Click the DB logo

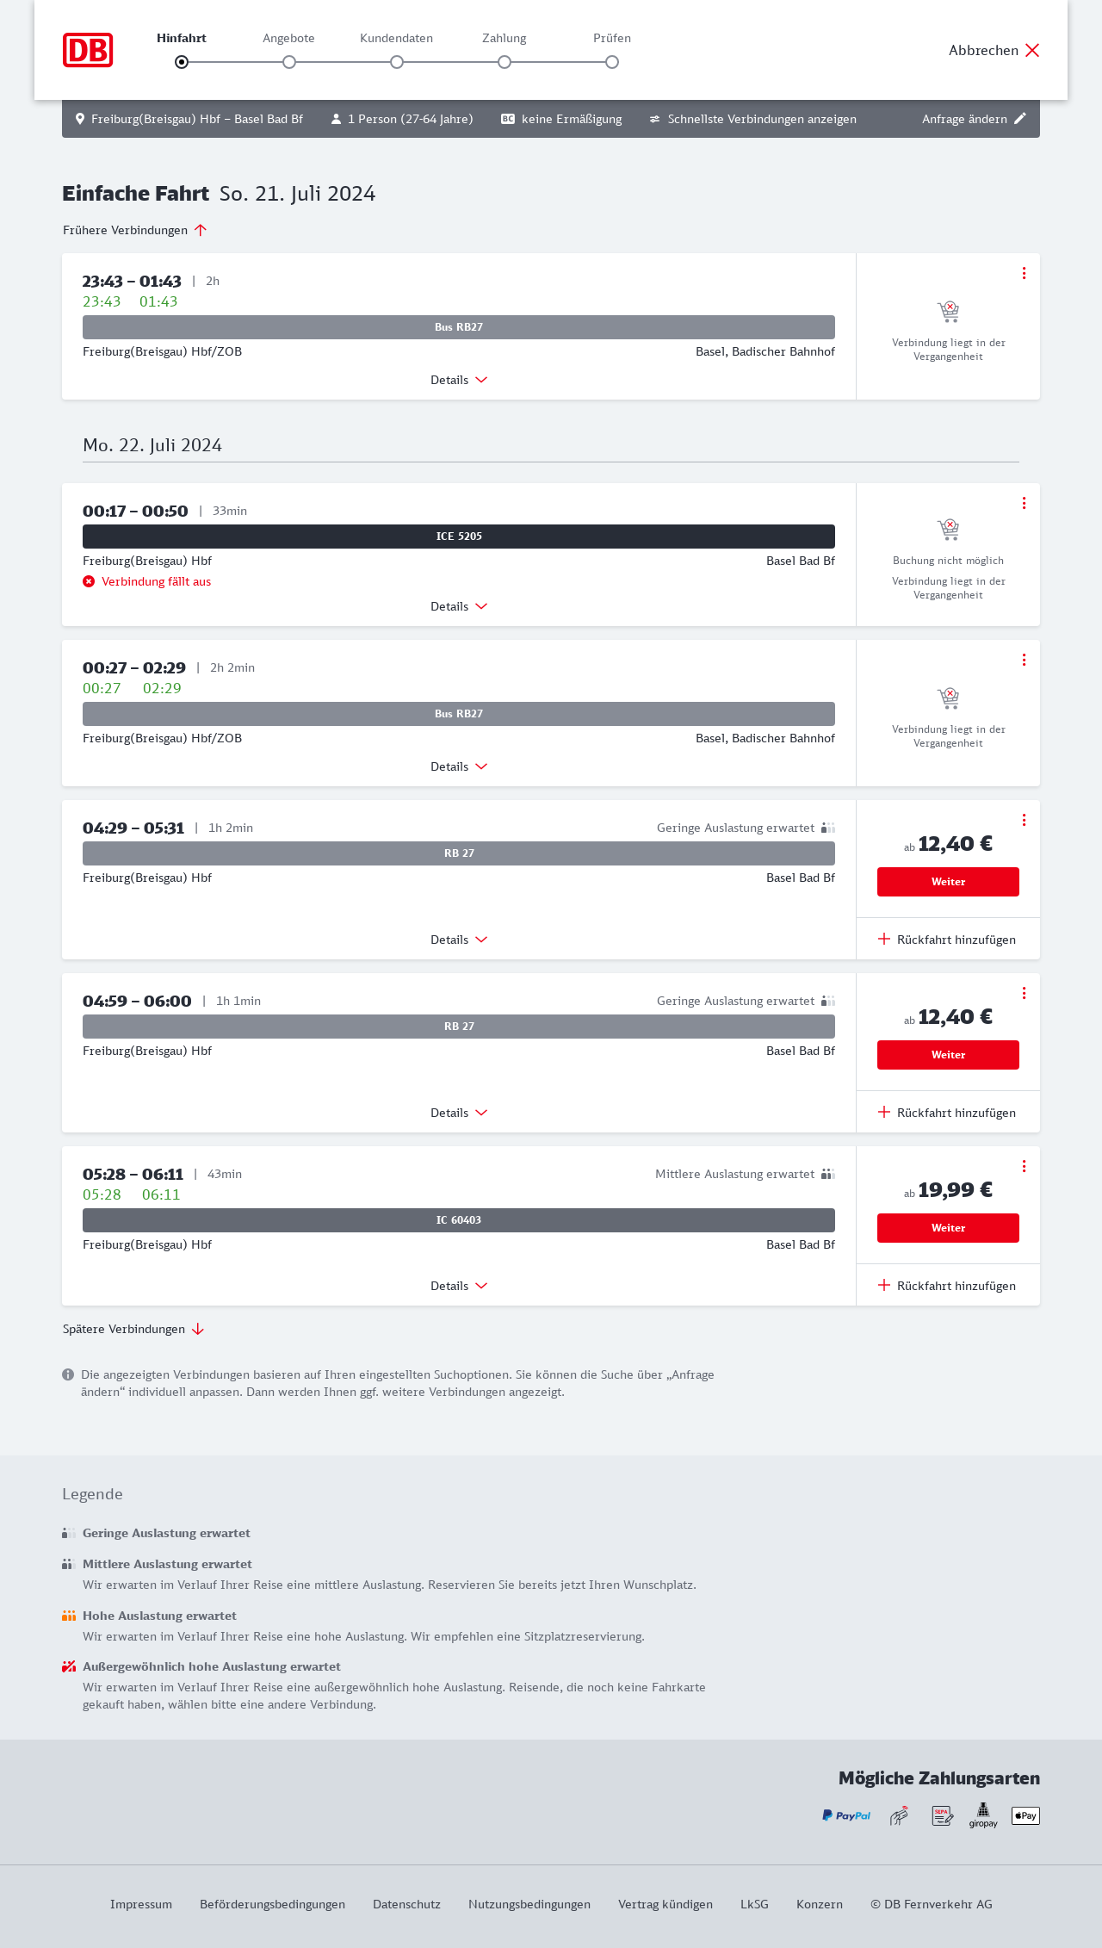click(88, 50)
